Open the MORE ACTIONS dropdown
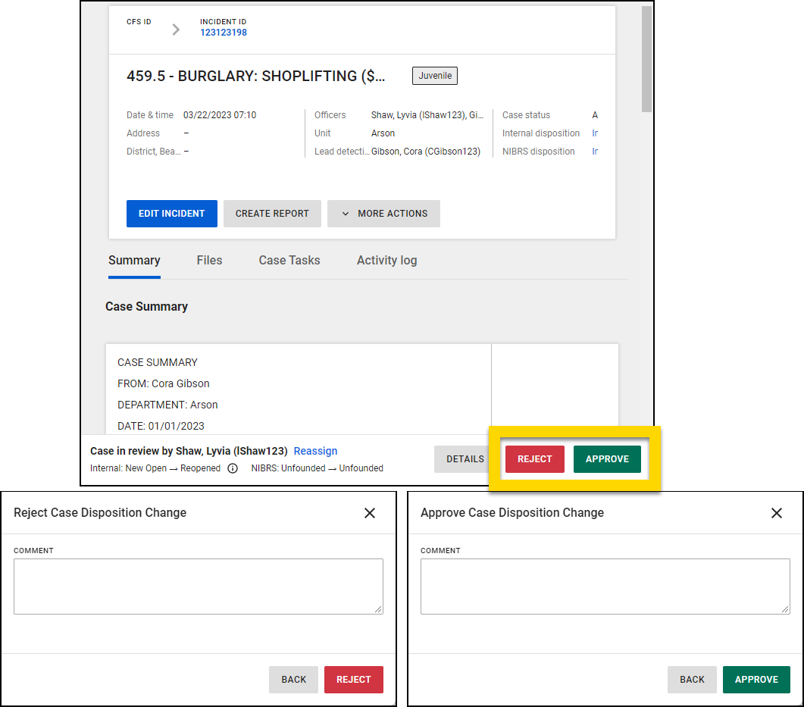 [383, 214]
